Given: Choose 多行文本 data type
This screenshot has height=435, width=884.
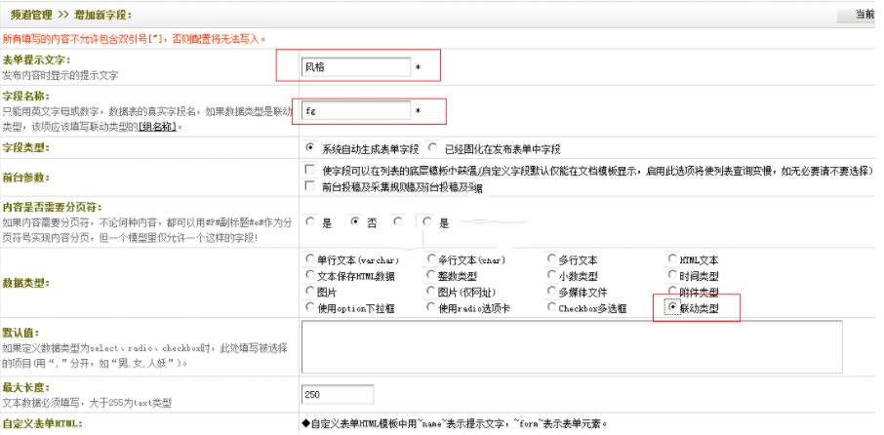Looking at the screenshot, I should click(x=552, y=260).
